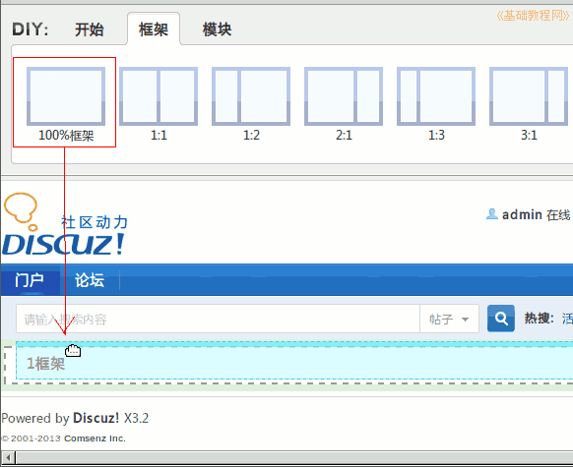The height and width of the screenshot is (467, 573).
Task: Choose the 1:1 frame layout icon
Action: click(159, 96)
